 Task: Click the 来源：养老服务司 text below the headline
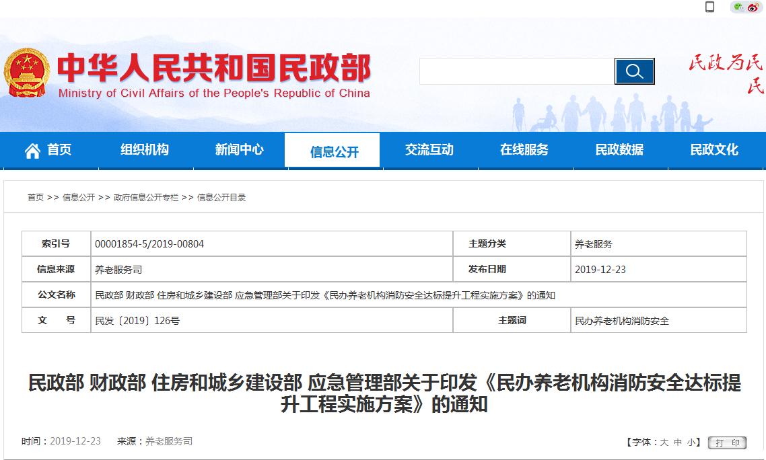click(x=155, y=441)
